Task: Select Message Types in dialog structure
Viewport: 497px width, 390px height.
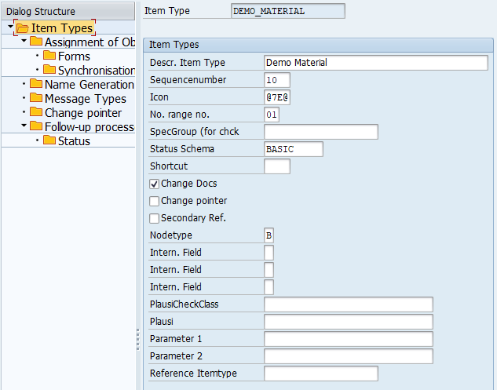Action: (x=85, y=99)
